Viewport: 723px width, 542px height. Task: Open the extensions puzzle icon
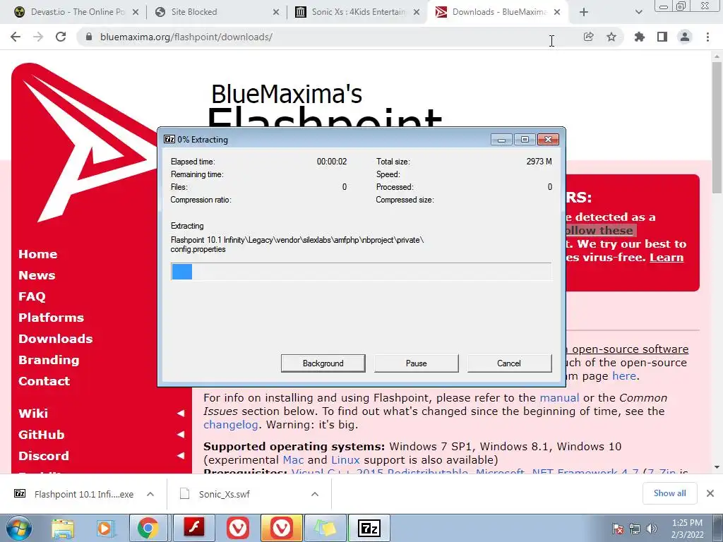[640, 37]
